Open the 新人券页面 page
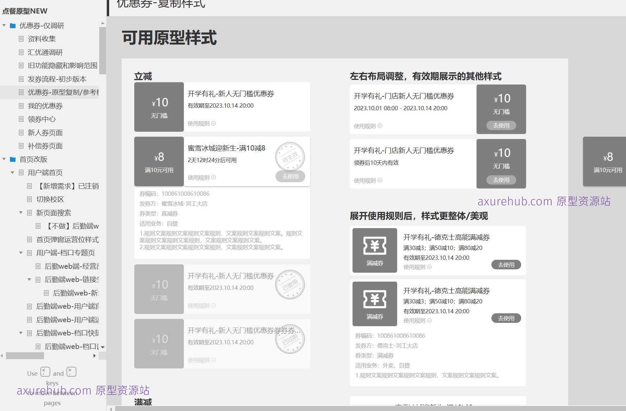 [x=45, y=132]
